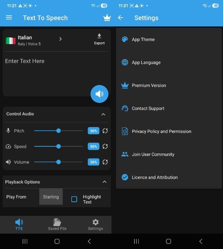This screenshot has height=249, width=223.
Task: Click the Export download icon
Action: click(99, 36)
